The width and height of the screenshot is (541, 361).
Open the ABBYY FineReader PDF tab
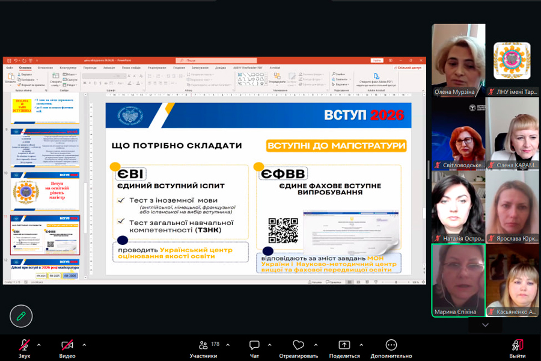[x=248, y=68]
